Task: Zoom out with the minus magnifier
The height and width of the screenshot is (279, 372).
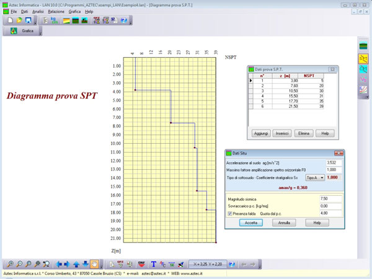Action: (19, 264)
